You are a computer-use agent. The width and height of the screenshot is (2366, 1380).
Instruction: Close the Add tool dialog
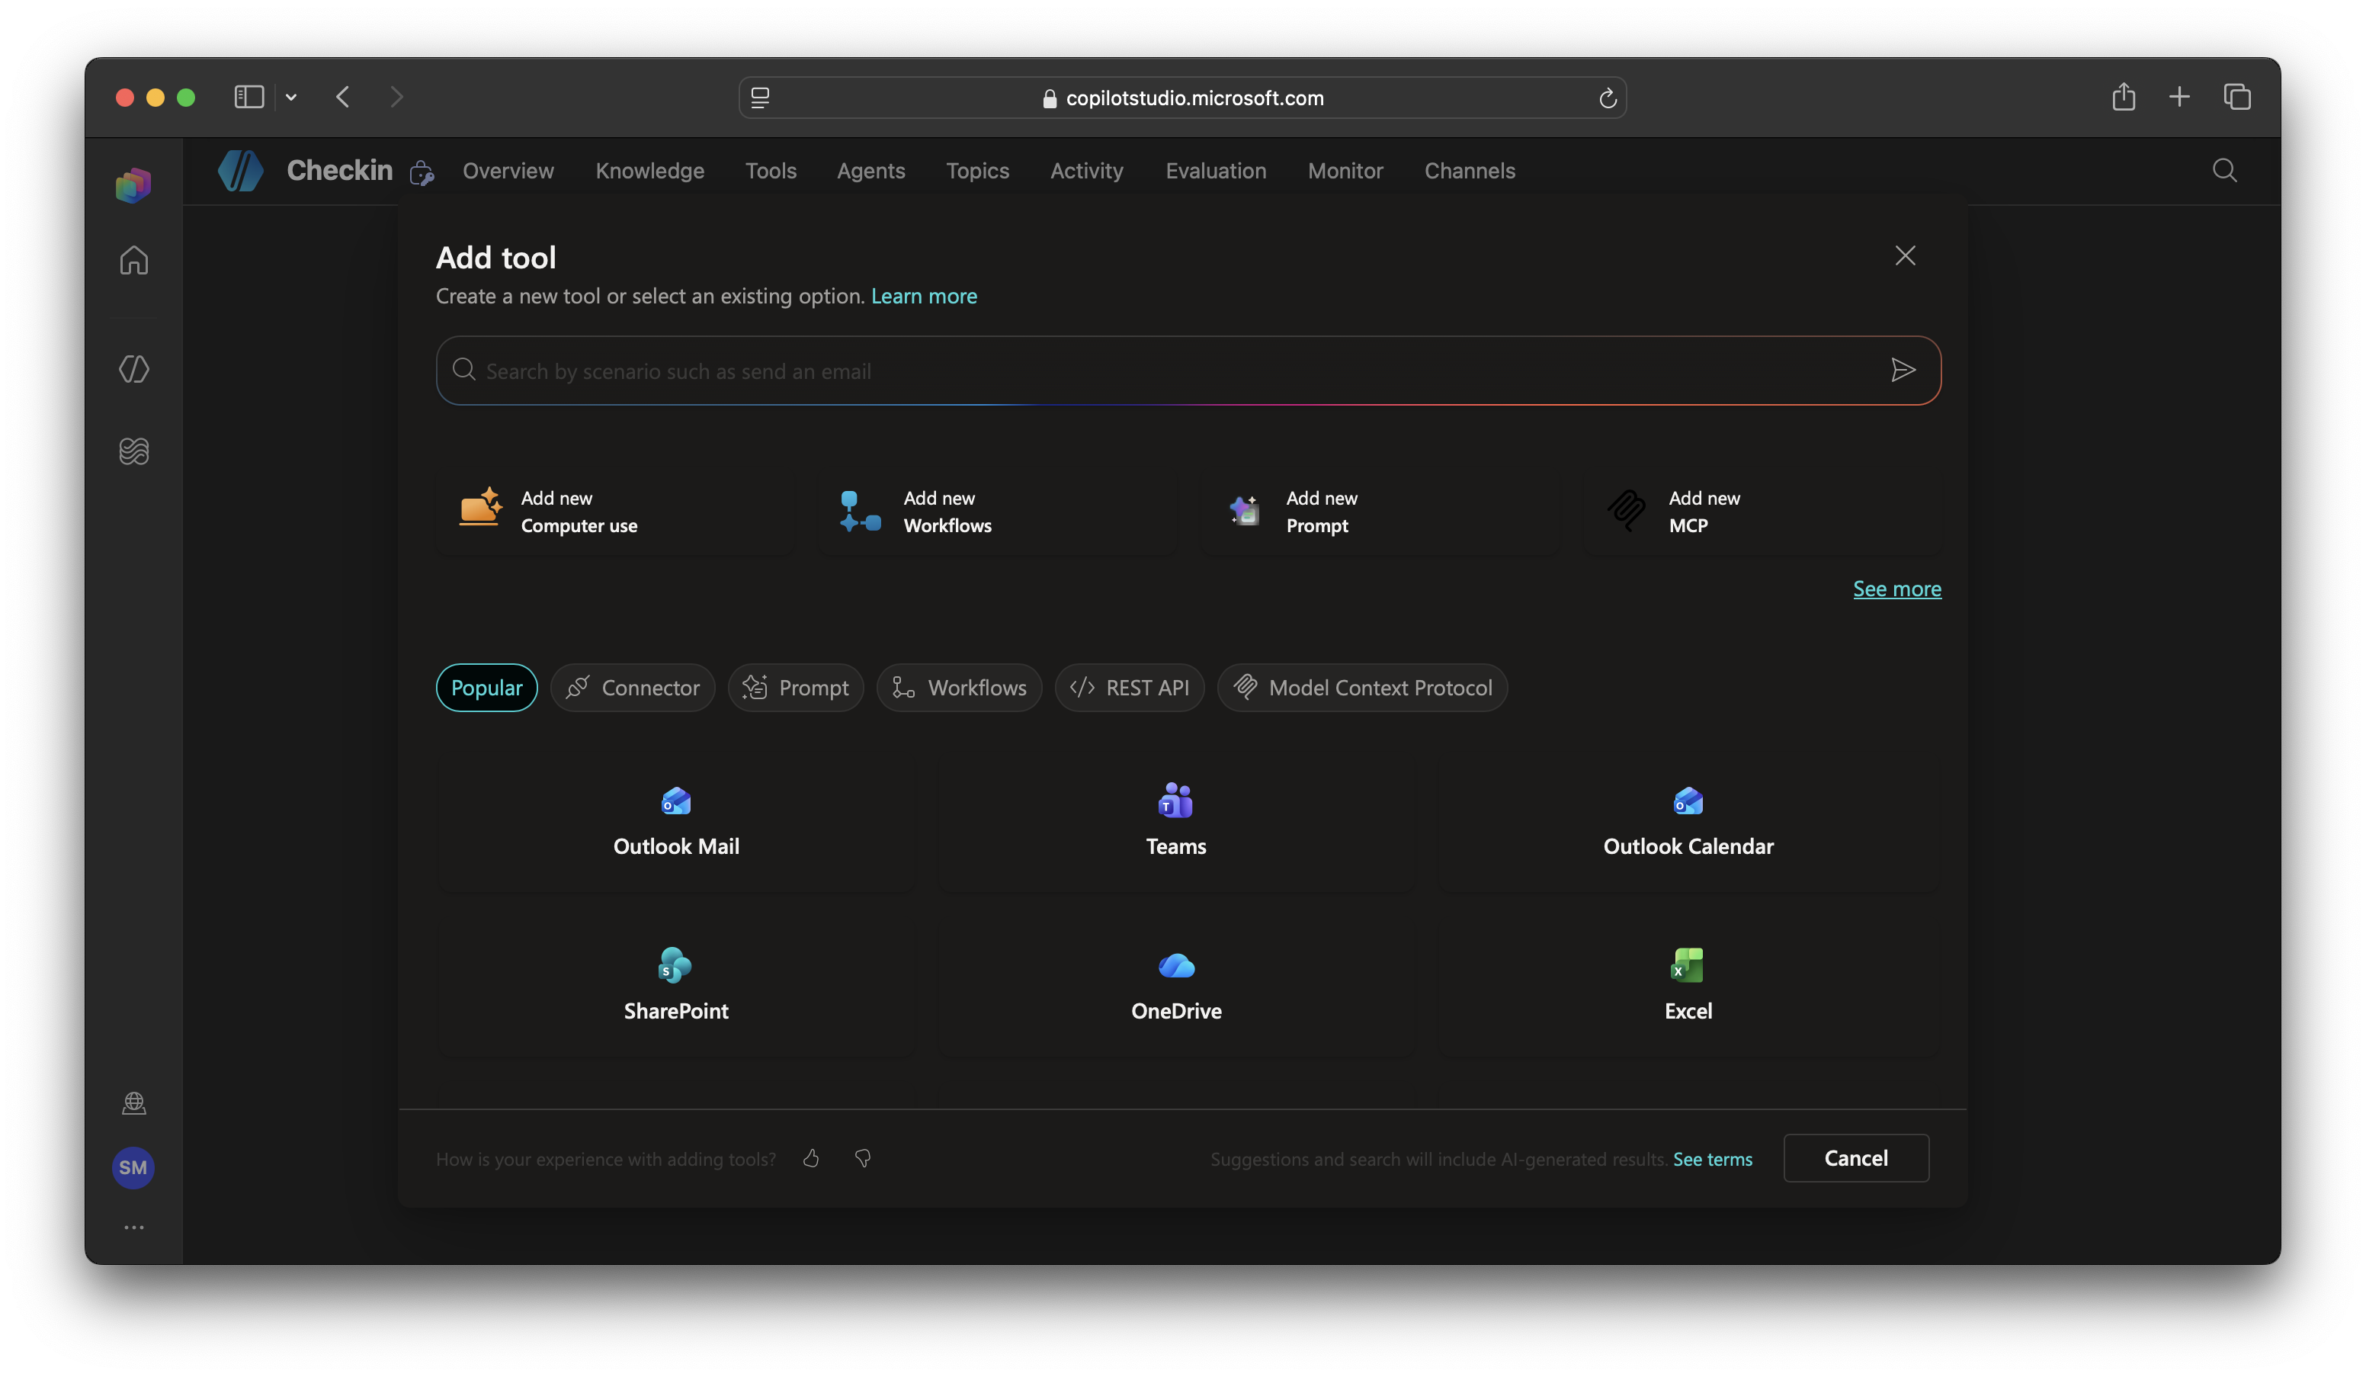pyautogui.click(x=1904, y=255)
